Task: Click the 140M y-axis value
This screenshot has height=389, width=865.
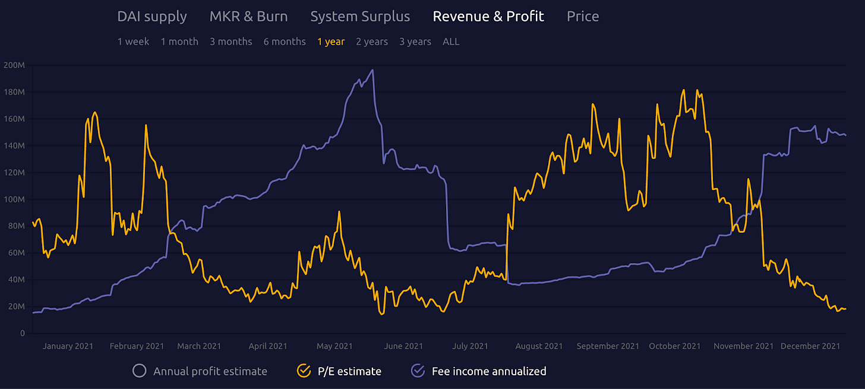Action: tap(14, 146)
